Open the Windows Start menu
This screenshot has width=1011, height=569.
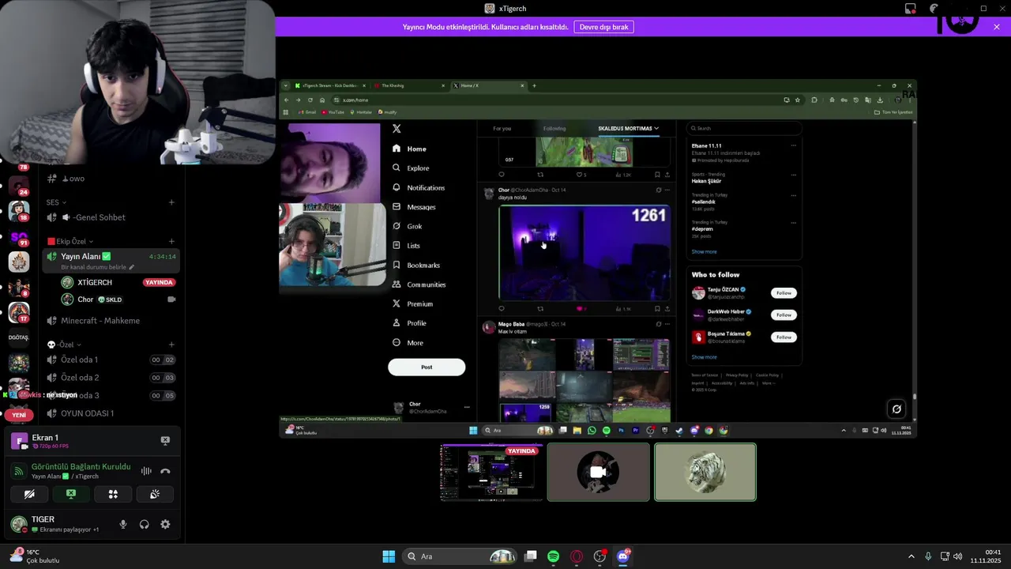[389, 556]
